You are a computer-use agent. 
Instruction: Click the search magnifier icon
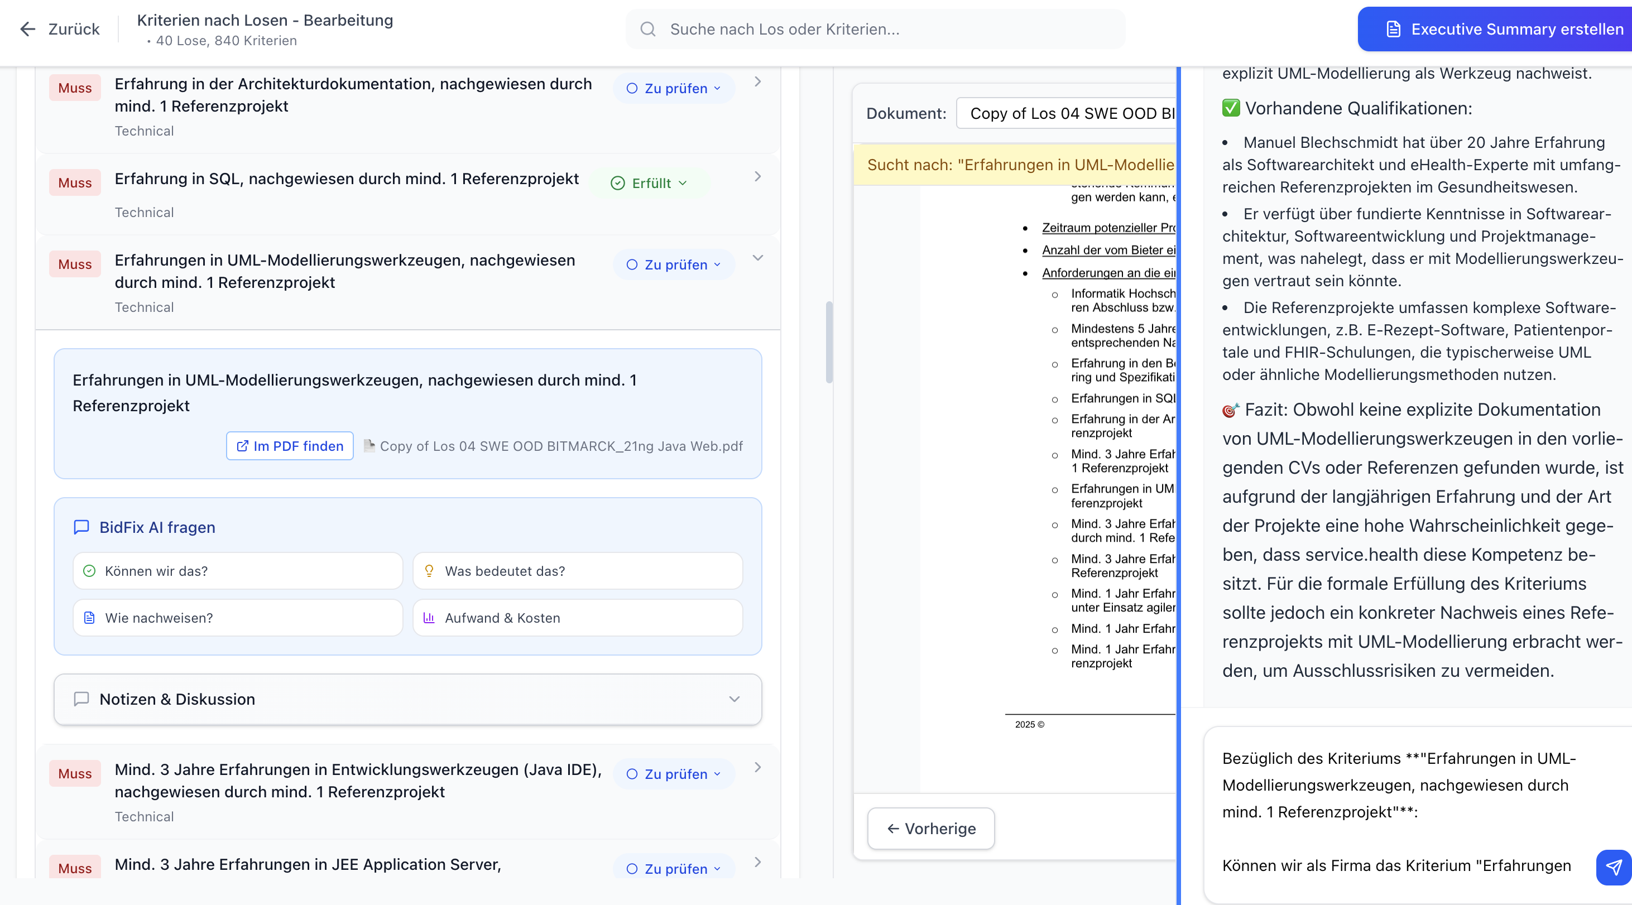click(x=647, y=29)
